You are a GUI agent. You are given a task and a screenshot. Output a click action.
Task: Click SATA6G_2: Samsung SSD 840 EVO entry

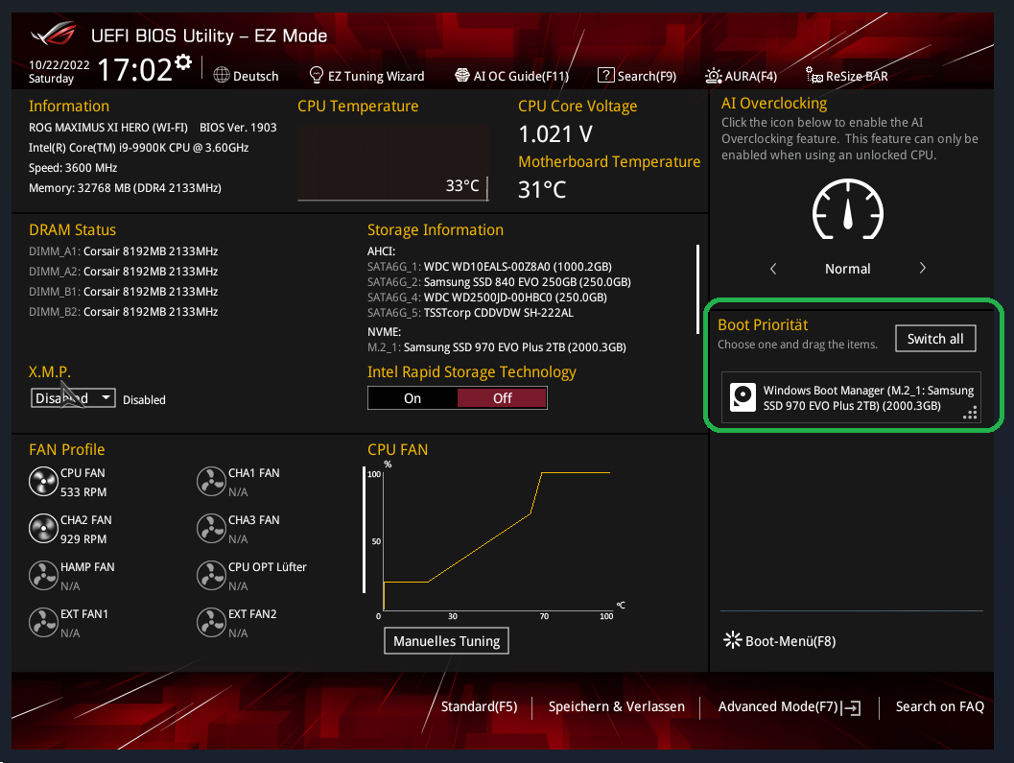[499, 282]
